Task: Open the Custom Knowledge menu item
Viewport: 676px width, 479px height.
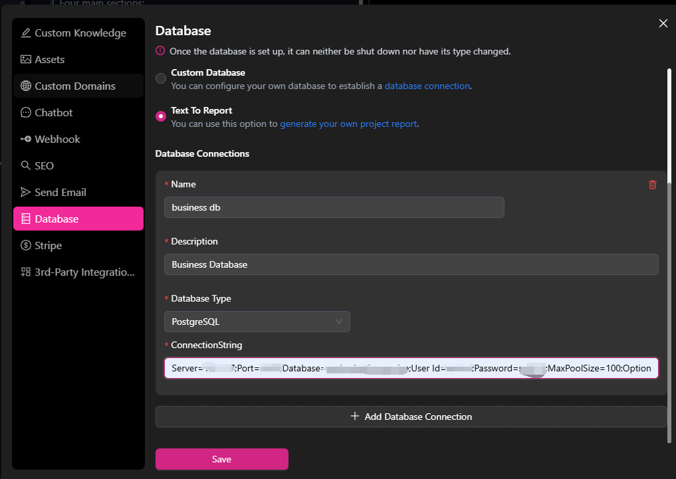Action: 78,33
